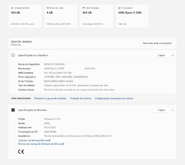Click the video card icon beside Placa de vídeo
185x165 pixels.
coord(48,8)
